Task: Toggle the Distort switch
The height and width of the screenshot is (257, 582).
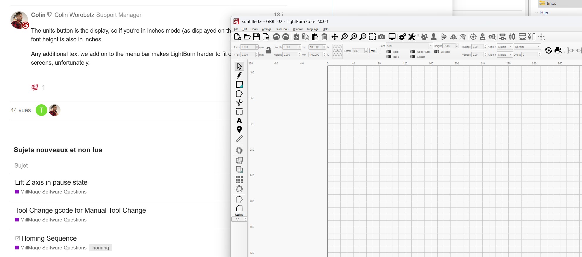Action: coord(413,57)
